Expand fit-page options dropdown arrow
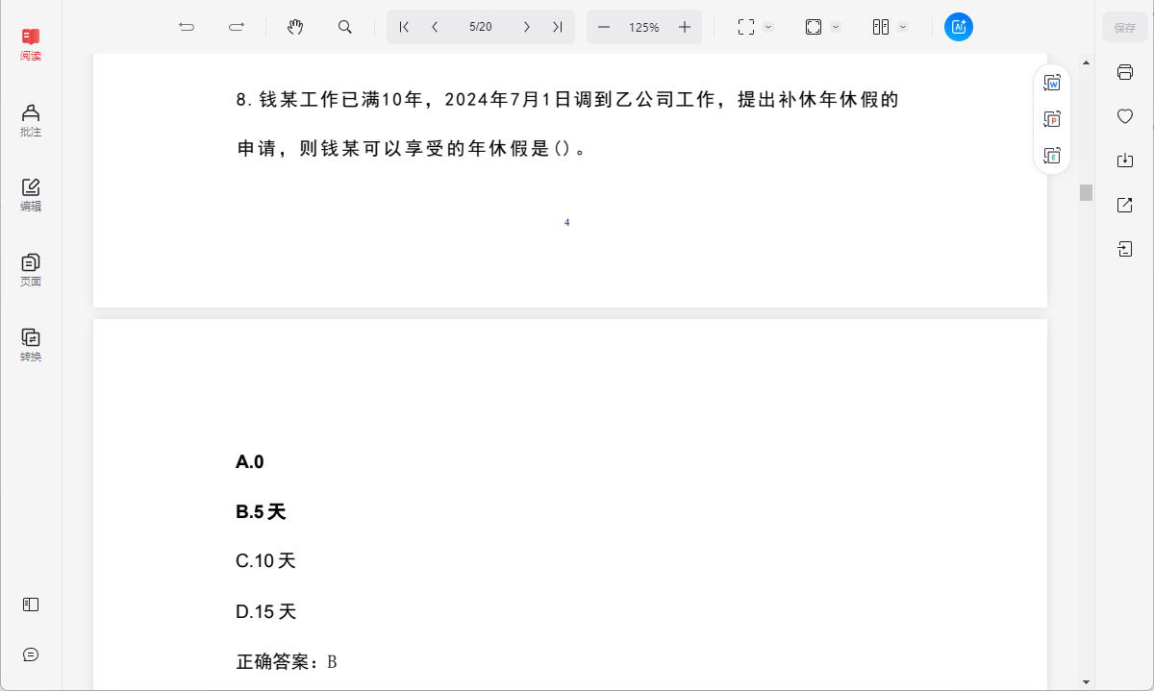The width and height of the screenshot is (1154, 691). click(x=836, y=27)
